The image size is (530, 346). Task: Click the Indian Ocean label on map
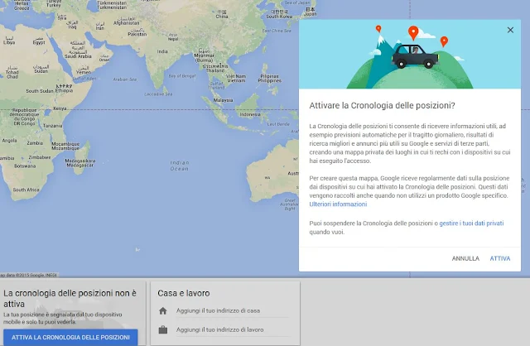click(x=180, y=166)
